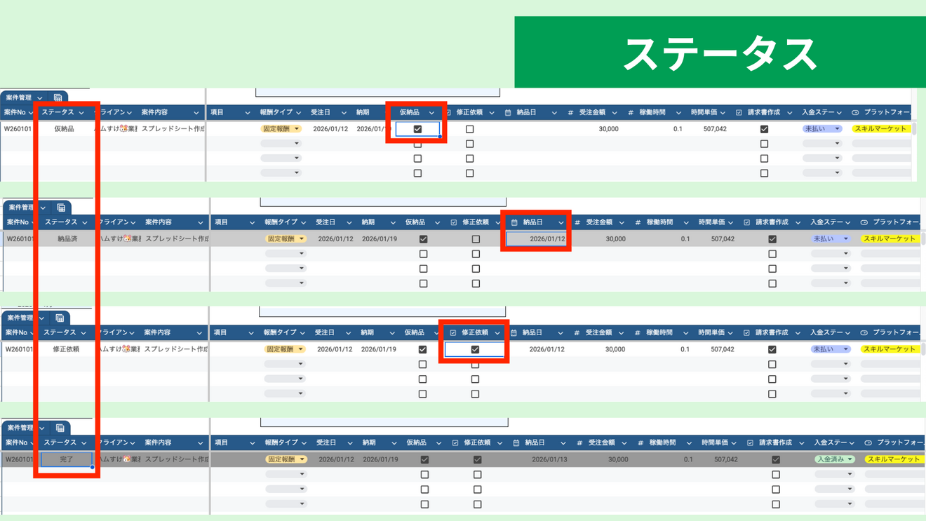Click calendar icon in 納品日 header of 納品済-status table

pyautogui.click(x=514, y=222)
